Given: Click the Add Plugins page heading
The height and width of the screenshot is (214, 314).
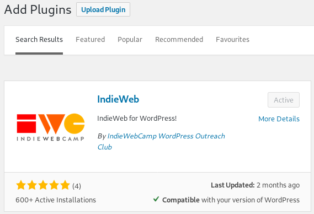Looking at the screenshot, I should [x=38, y=9].
